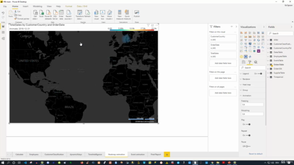
Task: Select the stacked bar chart visualization
Action: (241, 33)
